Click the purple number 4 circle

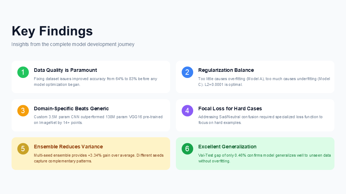click(187, 110)
